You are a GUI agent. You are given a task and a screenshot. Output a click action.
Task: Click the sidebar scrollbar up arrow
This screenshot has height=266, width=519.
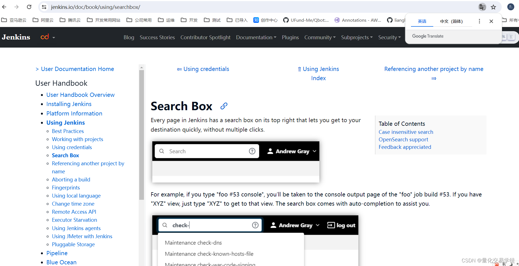(141, 67)
